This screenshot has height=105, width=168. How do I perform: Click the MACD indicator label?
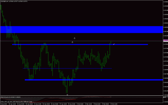pos(11,97)
